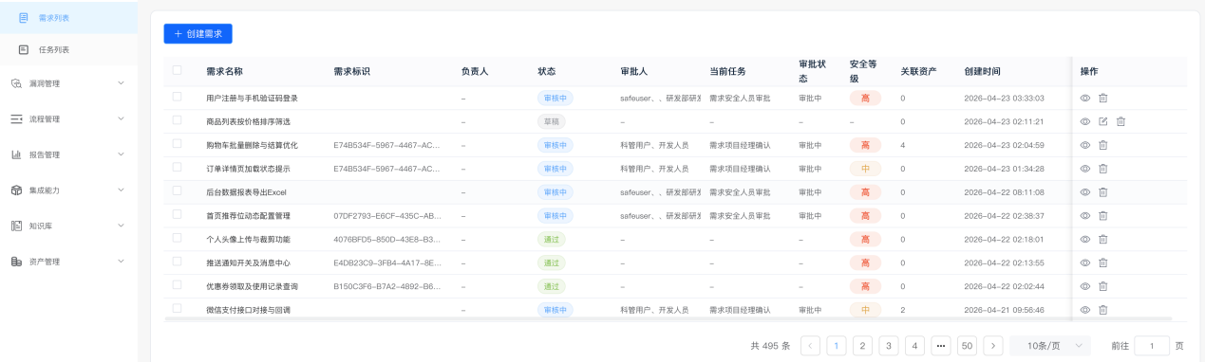Image resolution: width=1205 pixels, height=362 pixels.
Task: Delete the 推送通知开关及消息中心 requirement
Action: pyautogui.click(x=1102, y=262)
